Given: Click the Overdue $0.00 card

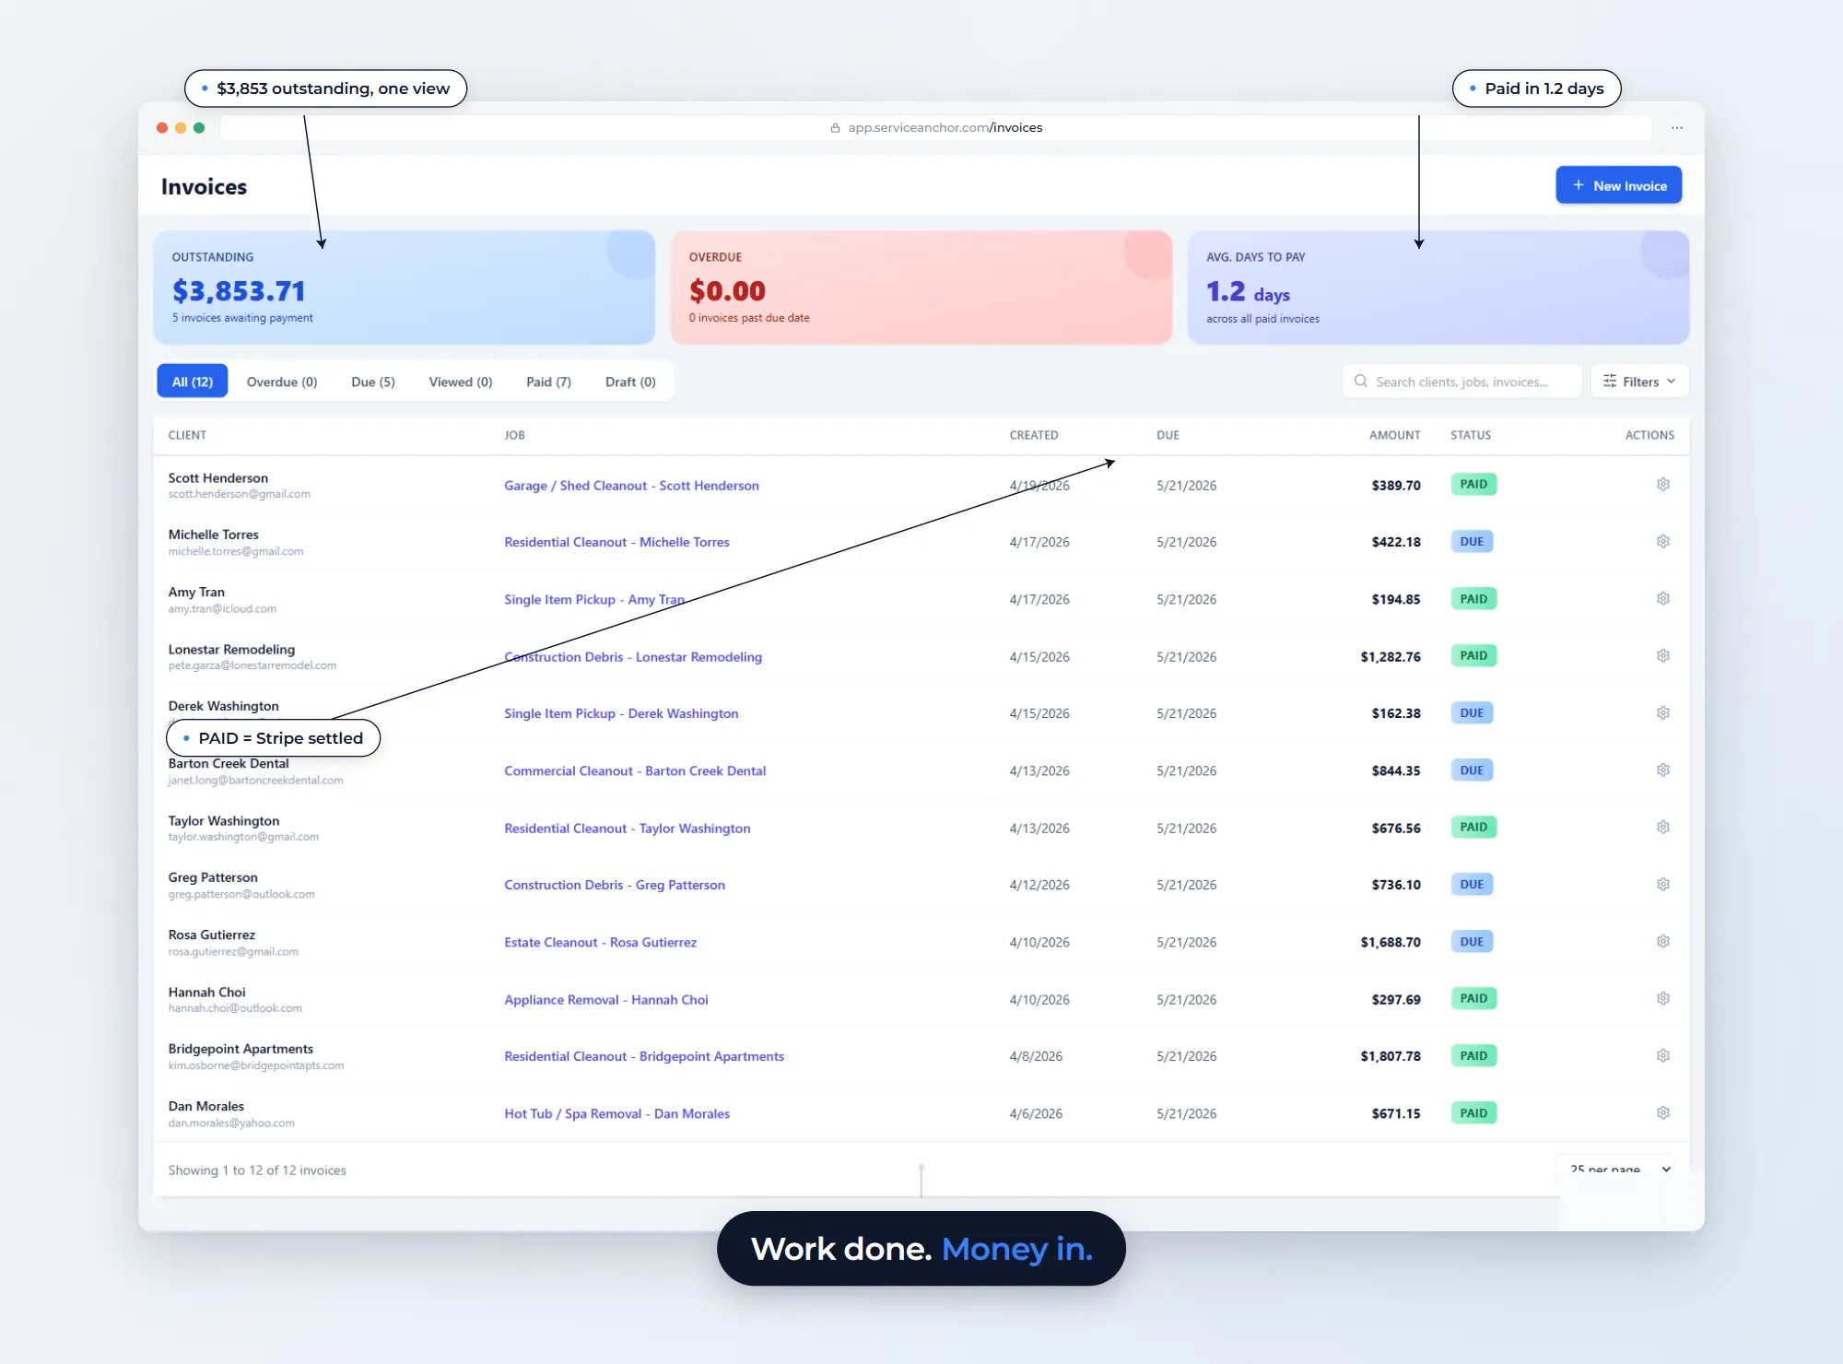Looking at the screenshot, I should (921, 288).
